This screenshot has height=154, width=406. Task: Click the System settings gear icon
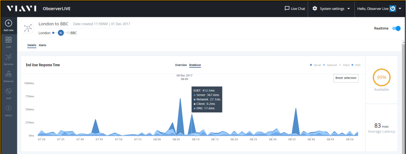pos(314,9)
